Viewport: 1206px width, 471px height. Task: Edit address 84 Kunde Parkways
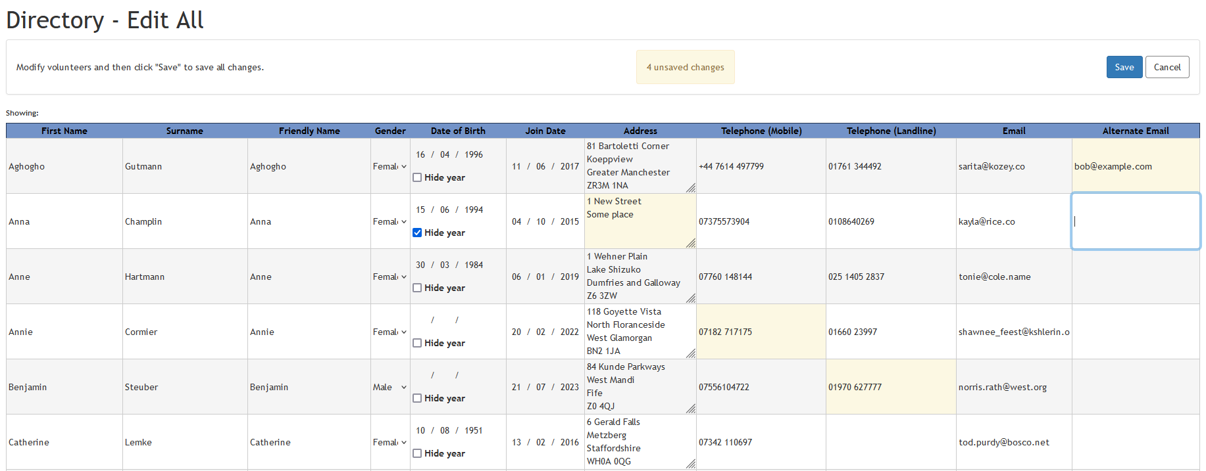click(640, 387)
